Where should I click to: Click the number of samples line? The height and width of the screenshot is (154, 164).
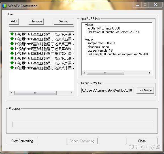(x=118, y=54)
